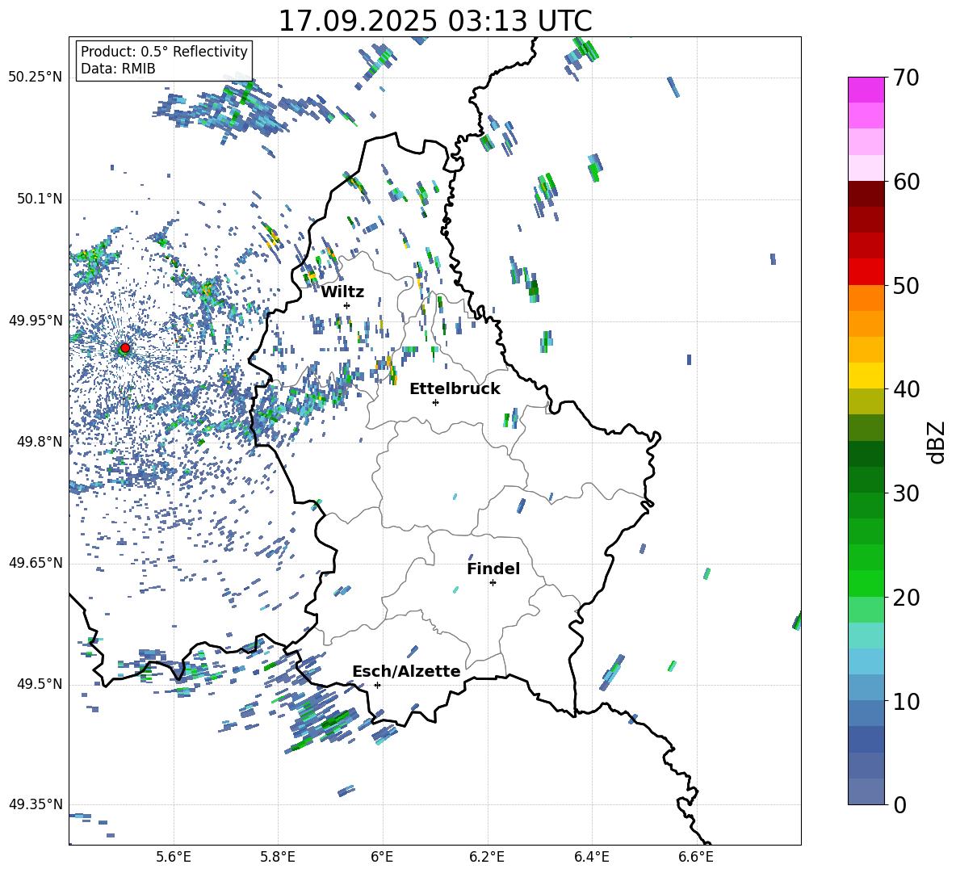Click the red radar site marker dot
The width and height of the screenshot is (956, 873).
tap(124, 348)
